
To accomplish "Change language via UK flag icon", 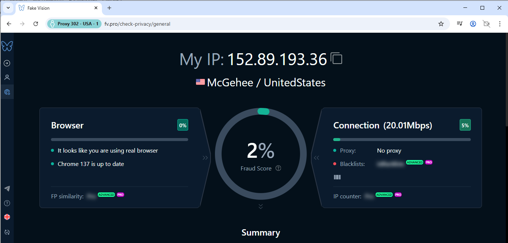I will [7, 217].
